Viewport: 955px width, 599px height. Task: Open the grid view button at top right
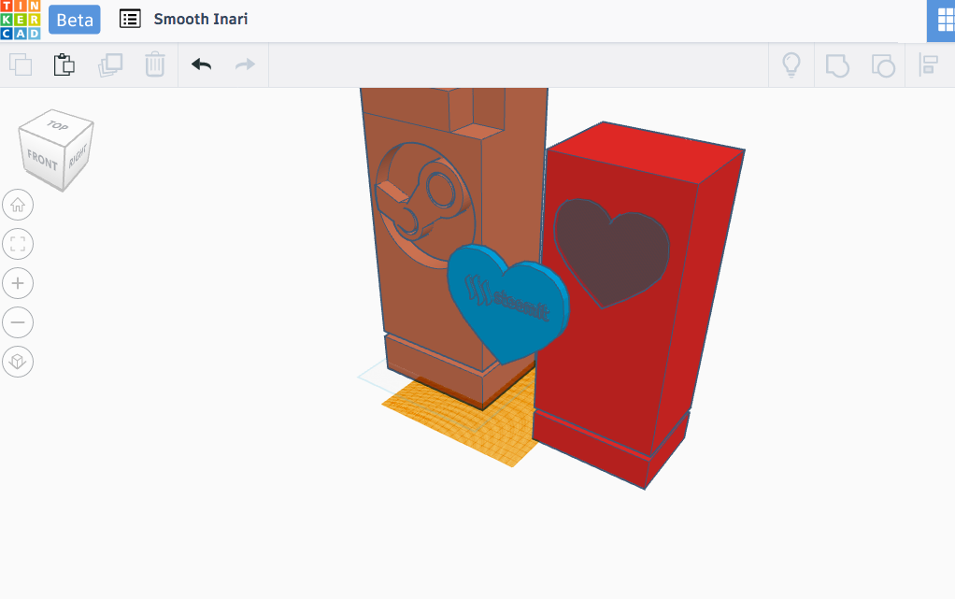(x=942, y=21)
